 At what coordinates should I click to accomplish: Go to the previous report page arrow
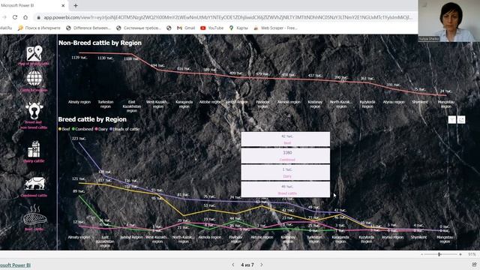[x=233, y=265]
